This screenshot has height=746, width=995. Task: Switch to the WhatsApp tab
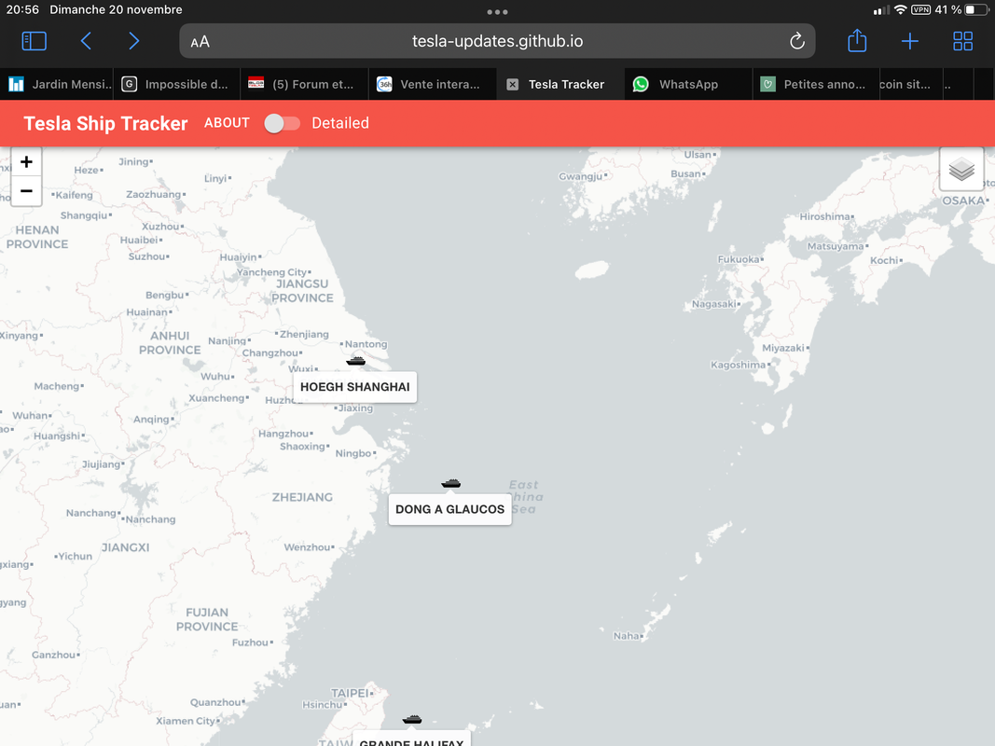[688, 84]
